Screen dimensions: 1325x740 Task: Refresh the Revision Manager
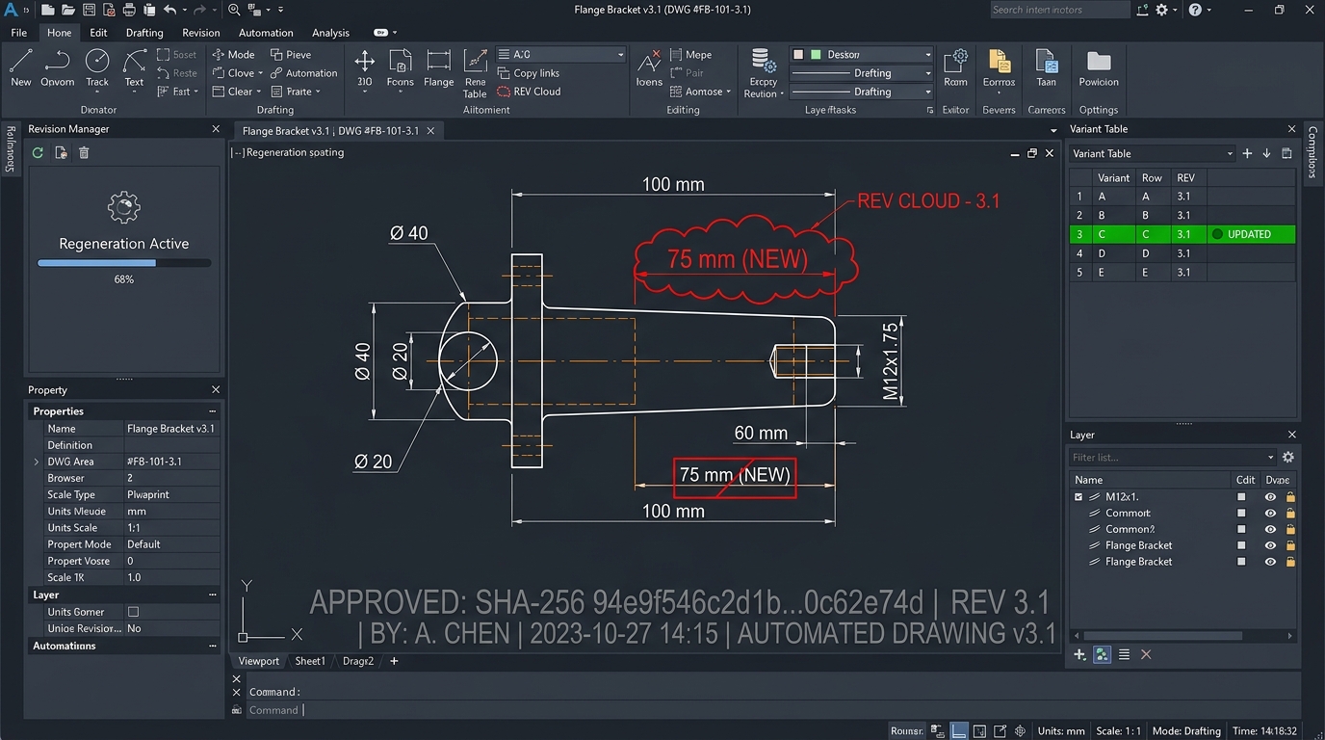click(x=38, y=152)
